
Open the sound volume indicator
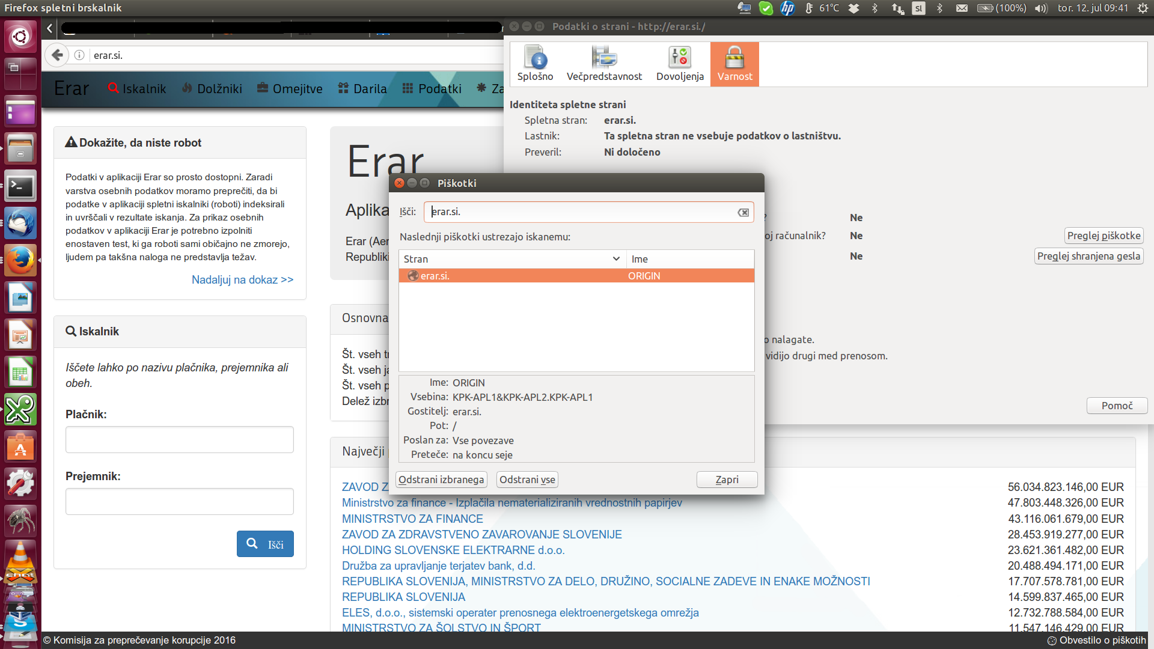pos(1041,8)
